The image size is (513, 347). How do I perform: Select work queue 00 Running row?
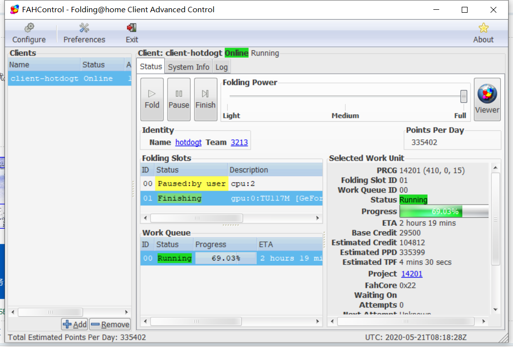click(231, 258)
